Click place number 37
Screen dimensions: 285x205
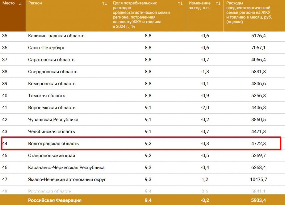point(5,59)
